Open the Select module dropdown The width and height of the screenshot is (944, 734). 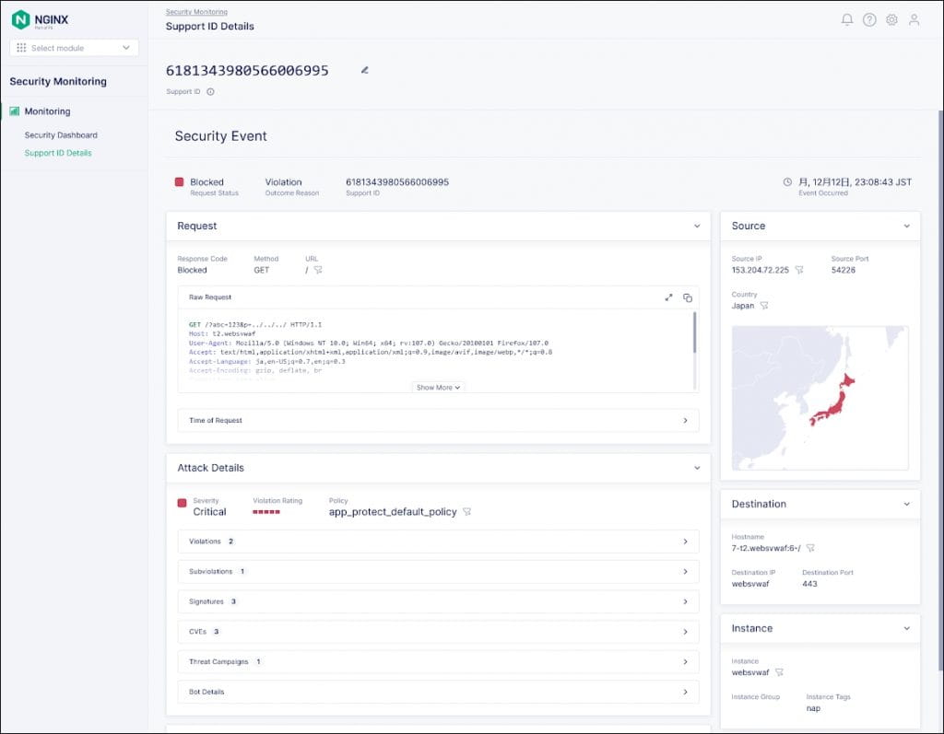(x=74, y=48)
